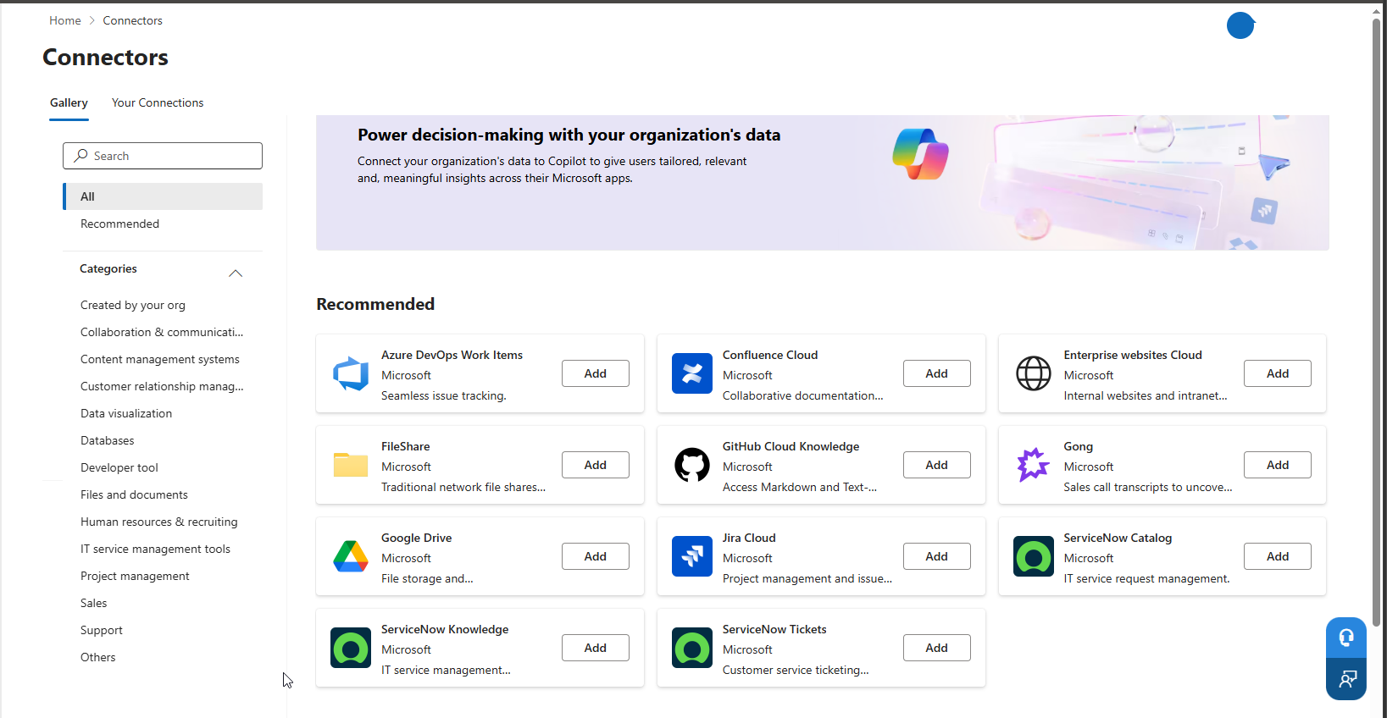Filter by Files and documents
Viewport: 1387px width, 718px height.
click(134, 494)
